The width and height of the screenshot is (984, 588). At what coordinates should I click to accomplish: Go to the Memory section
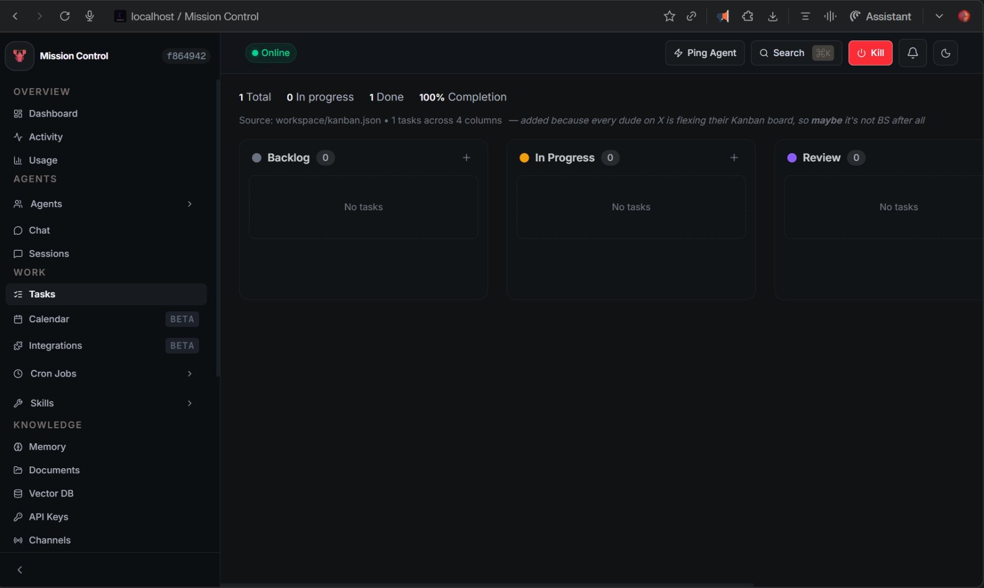[x=47, y=447]
